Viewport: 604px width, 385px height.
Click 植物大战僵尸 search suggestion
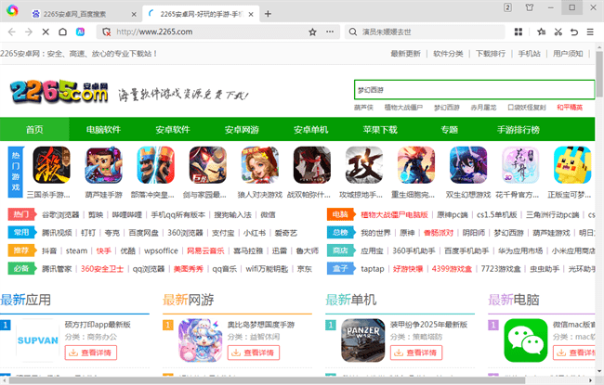click(x=403, y=108)
